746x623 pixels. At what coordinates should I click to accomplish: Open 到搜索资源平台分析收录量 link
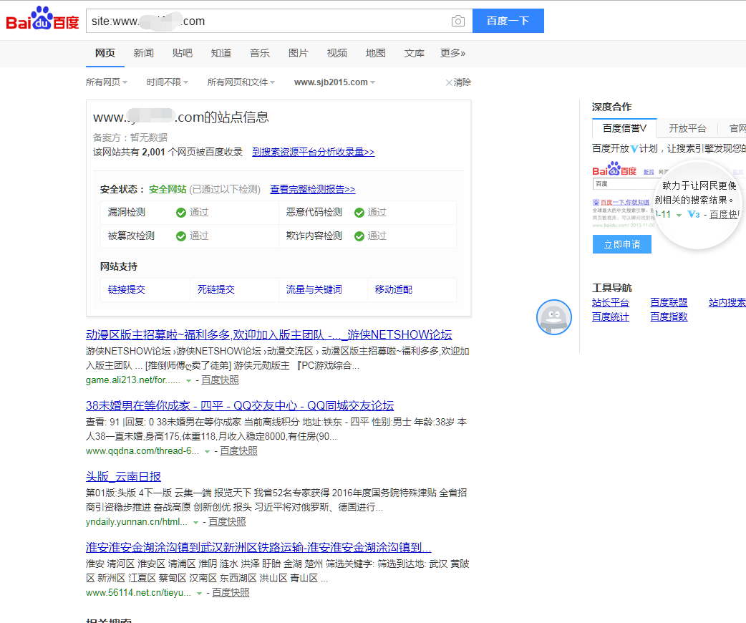pos(314,152)
